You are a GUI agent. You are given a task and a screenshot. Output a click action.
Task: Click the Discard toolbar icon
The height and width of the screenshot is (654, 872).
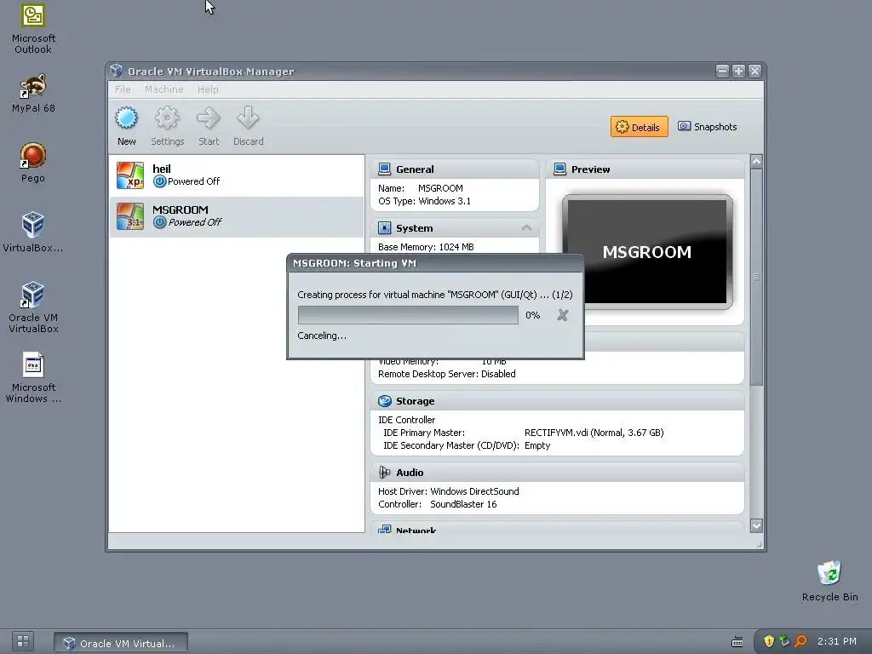tap(248, 118)
